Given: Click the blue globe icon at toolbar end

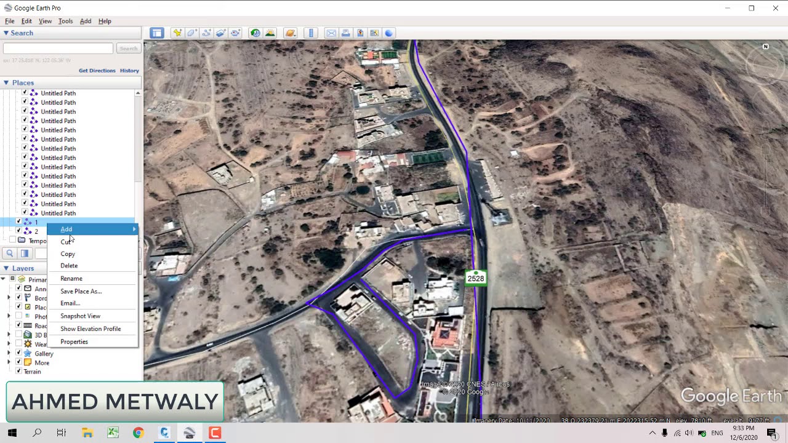Looking at the screenshot, I should tap(389, 33).
